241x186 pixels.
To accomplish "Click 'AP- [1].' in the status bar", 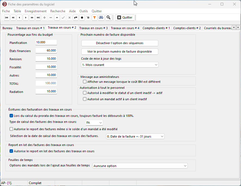I will (7, 183).
